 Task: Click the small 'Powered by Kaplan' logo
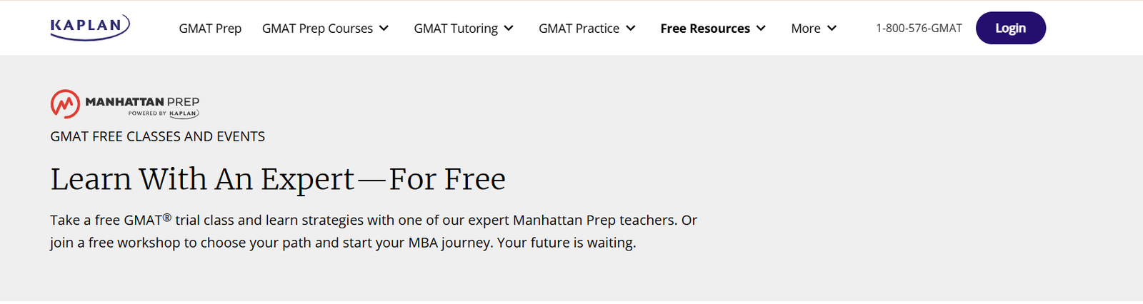164,113
